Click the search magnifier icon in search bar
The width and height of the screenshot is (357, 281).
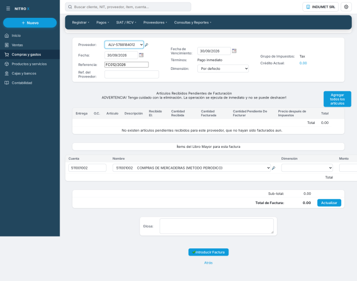tap(70, 7)
